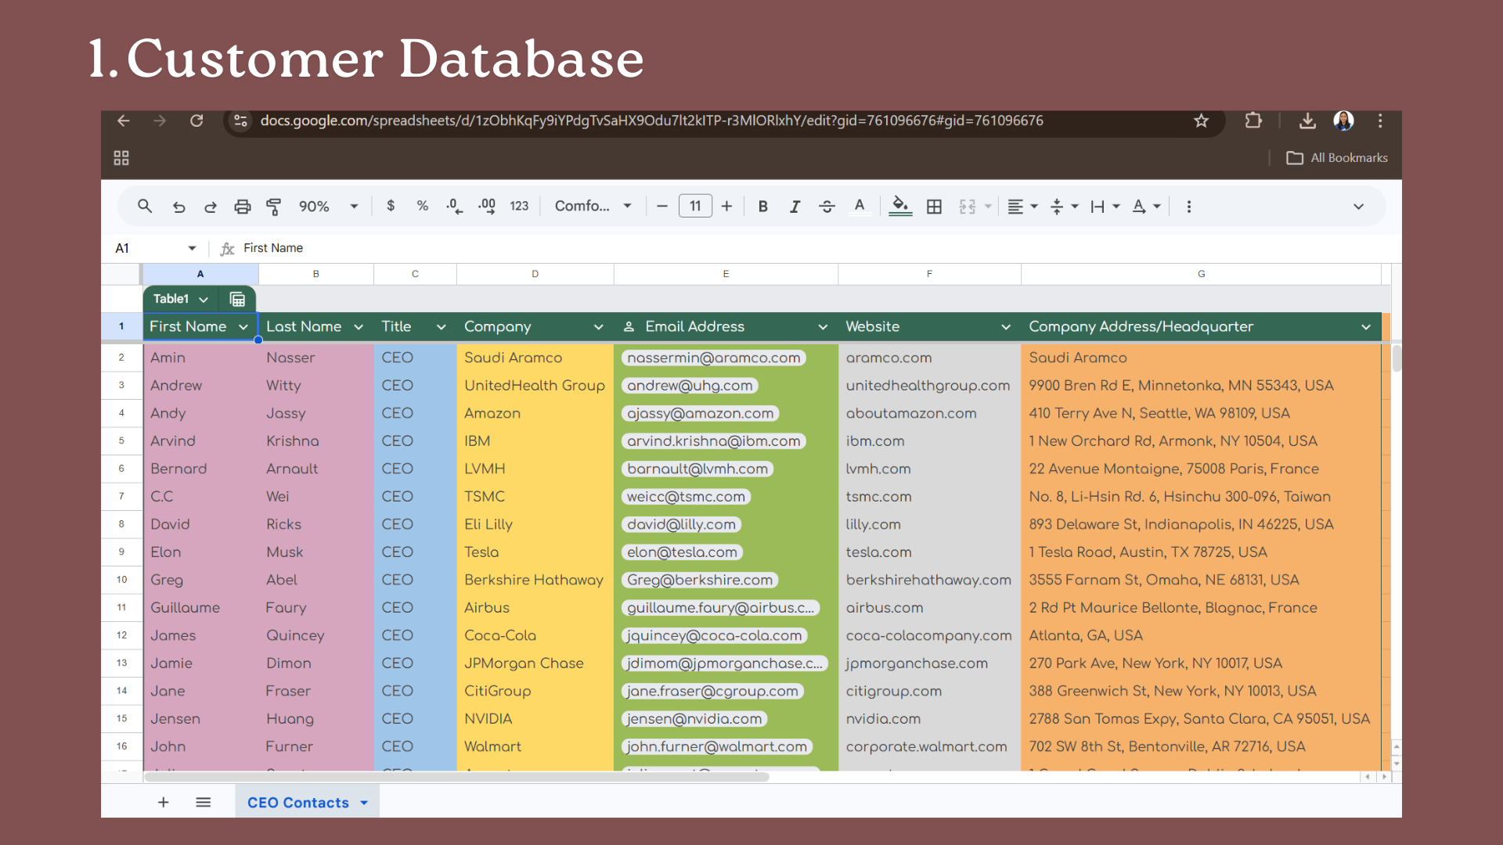
Task: Search the toolbar menus
Action: point(145,206)
